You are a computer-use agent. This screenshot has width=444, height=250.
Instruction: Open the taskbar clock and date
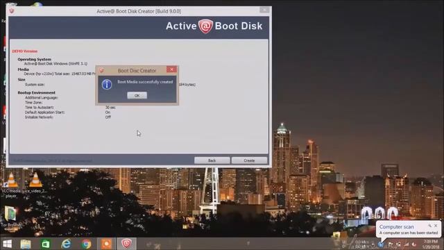431,244
